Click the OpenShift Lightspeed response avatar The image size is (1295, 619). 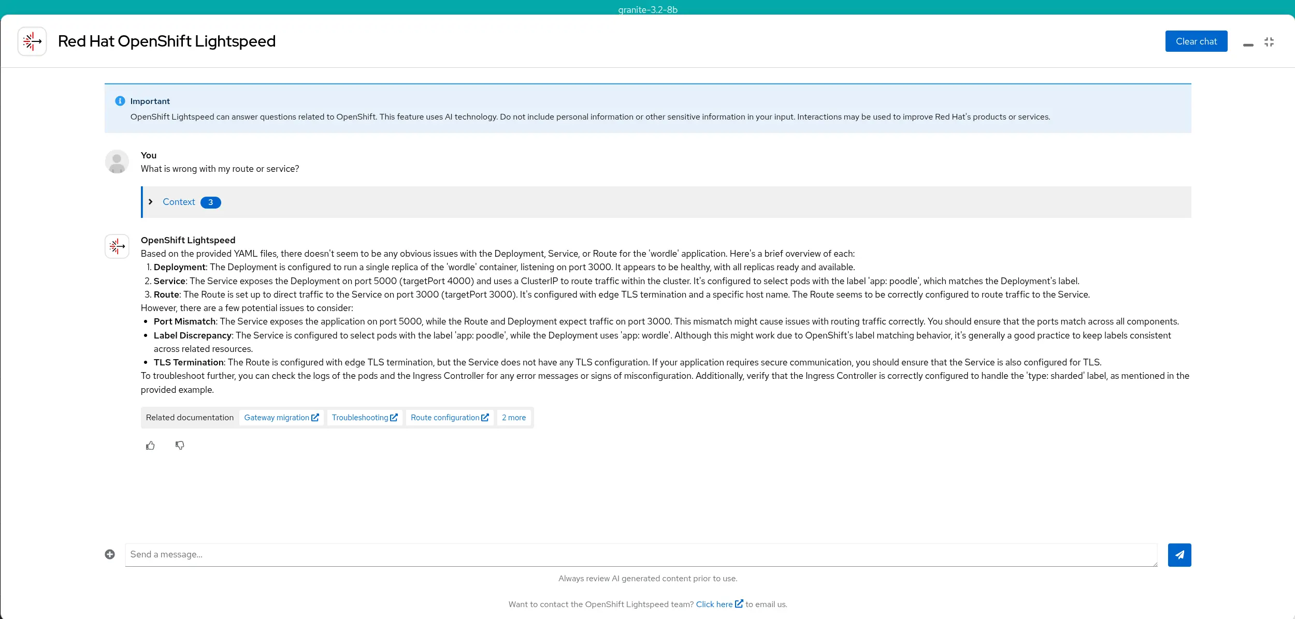[117, 246]
